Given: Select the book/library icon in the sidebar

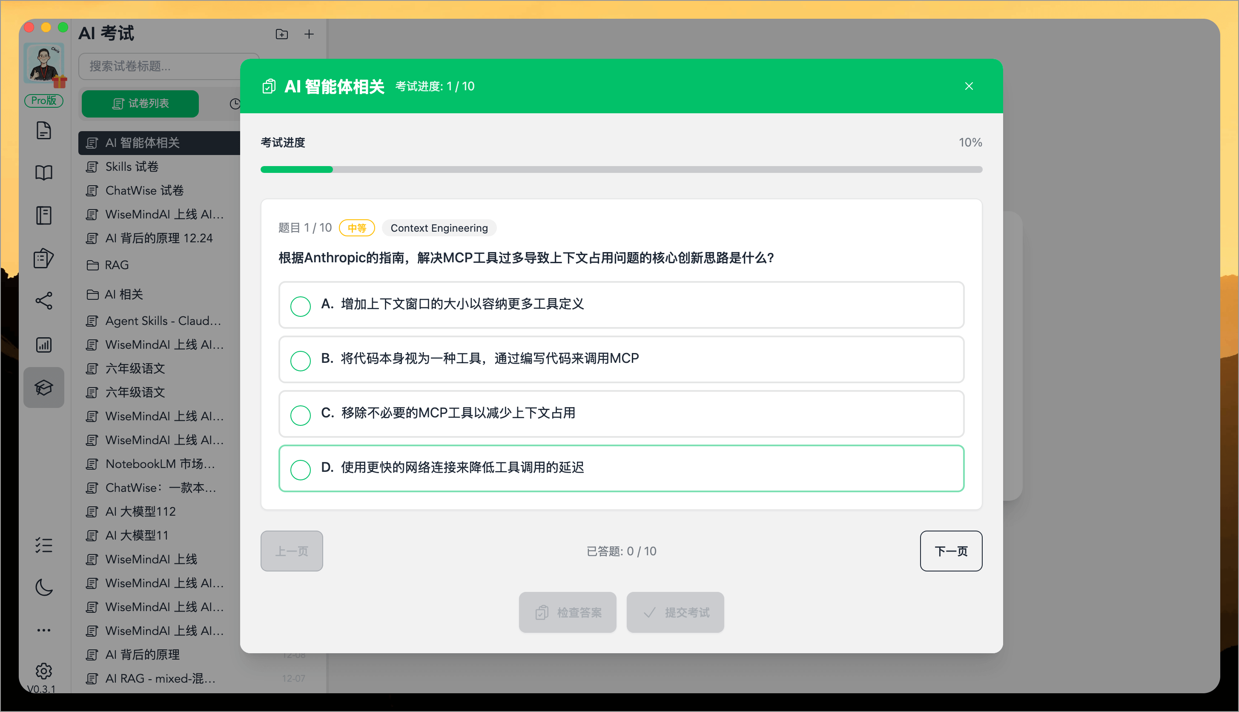Looking at the screenshot, I should [x=43, y=172].
